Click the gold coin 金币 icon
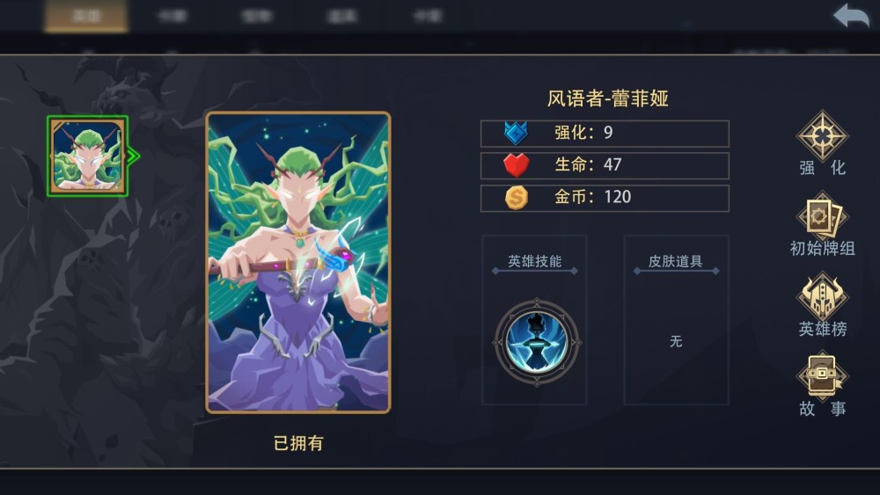 click(x=517, y=197)
